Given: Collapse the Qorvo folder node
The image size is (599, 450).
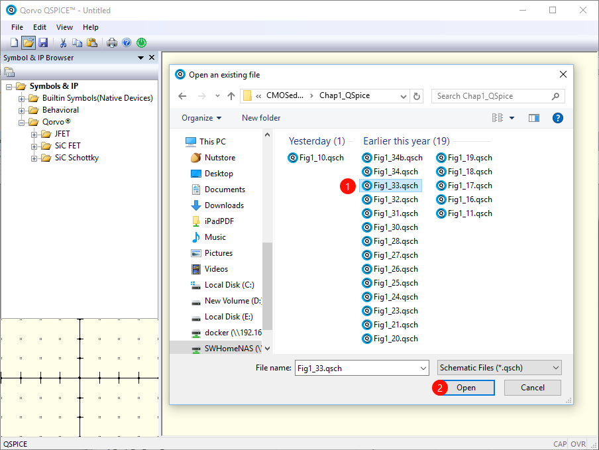Looking at the screenshot, I should point(21,123).
